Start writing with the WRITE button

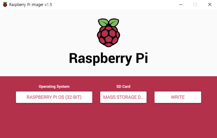click(178, 97)
